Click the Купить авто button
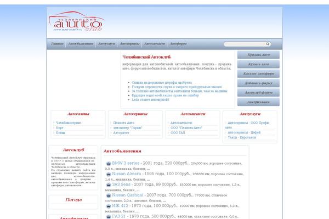The image size is (329, 219). pos(258,64)
